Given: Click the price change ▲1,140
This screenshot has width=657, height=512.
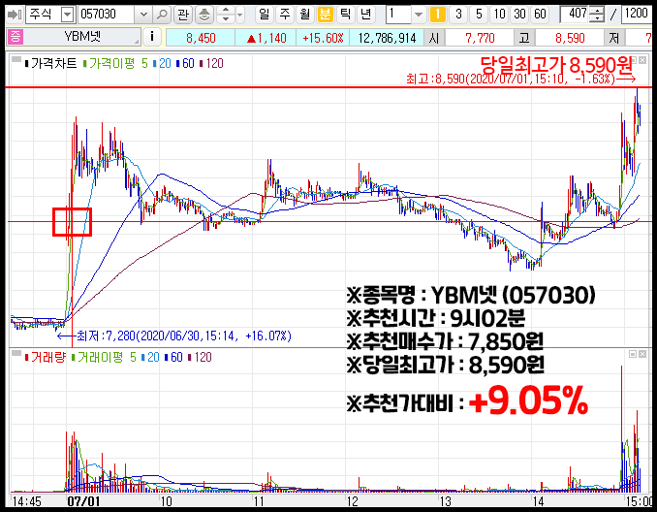Looking at the screenshot, I should tap(266, 38).
